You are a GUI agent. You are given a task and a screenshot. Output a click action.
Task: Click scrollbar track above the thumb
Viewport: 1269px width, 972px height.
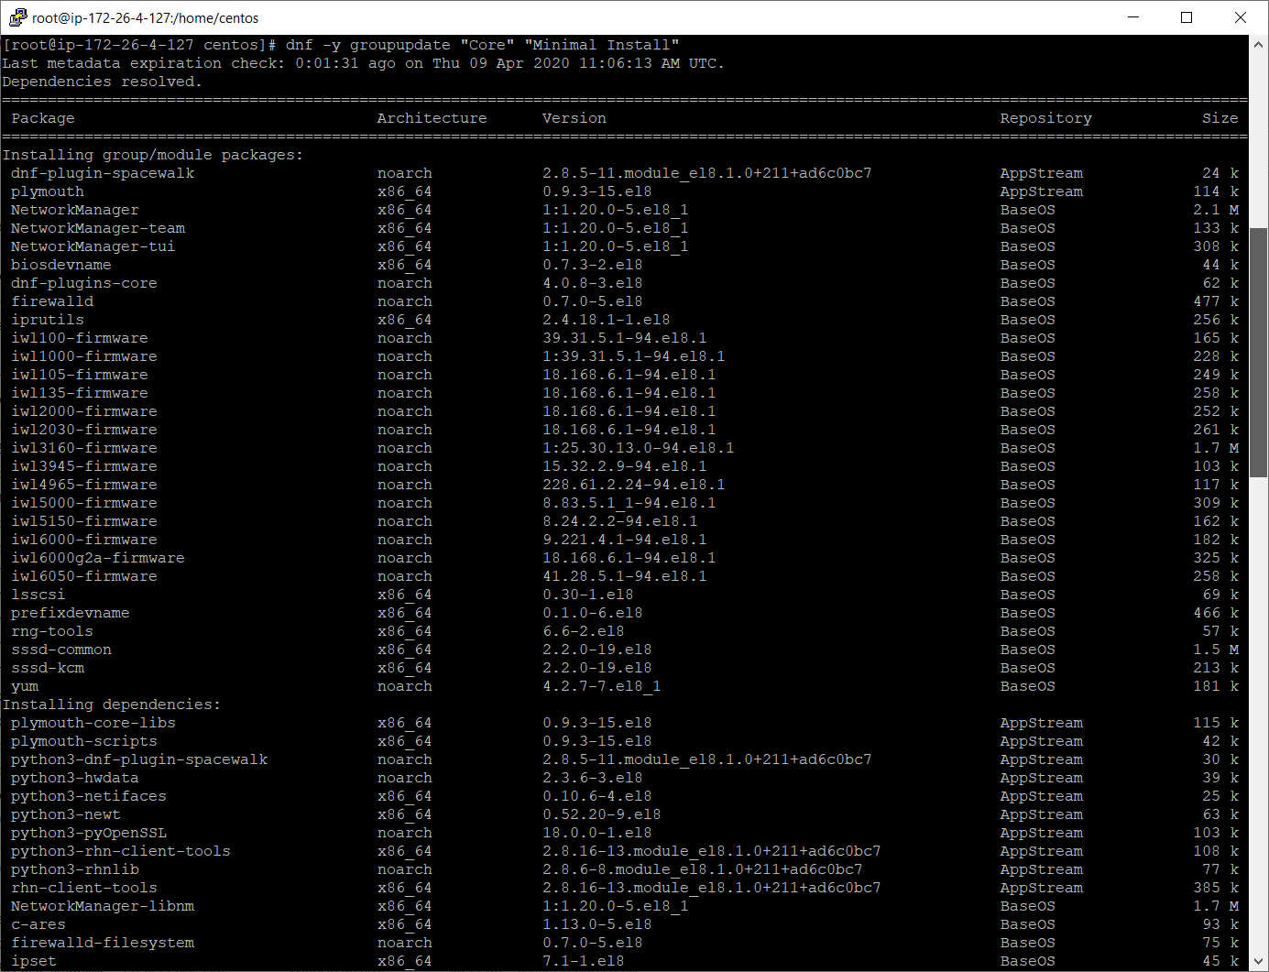[1259, 137]
